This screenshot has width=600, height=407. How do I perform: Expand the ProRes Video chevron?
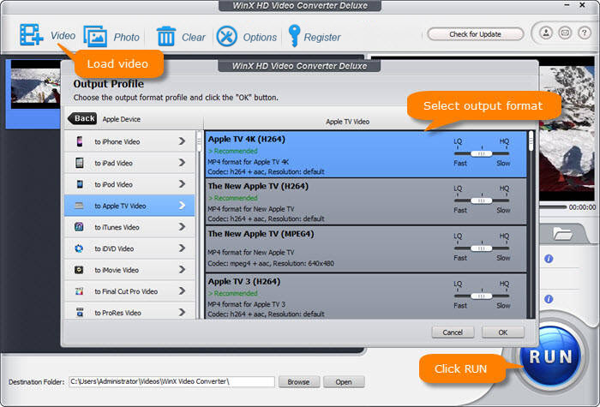pos(182,313)
